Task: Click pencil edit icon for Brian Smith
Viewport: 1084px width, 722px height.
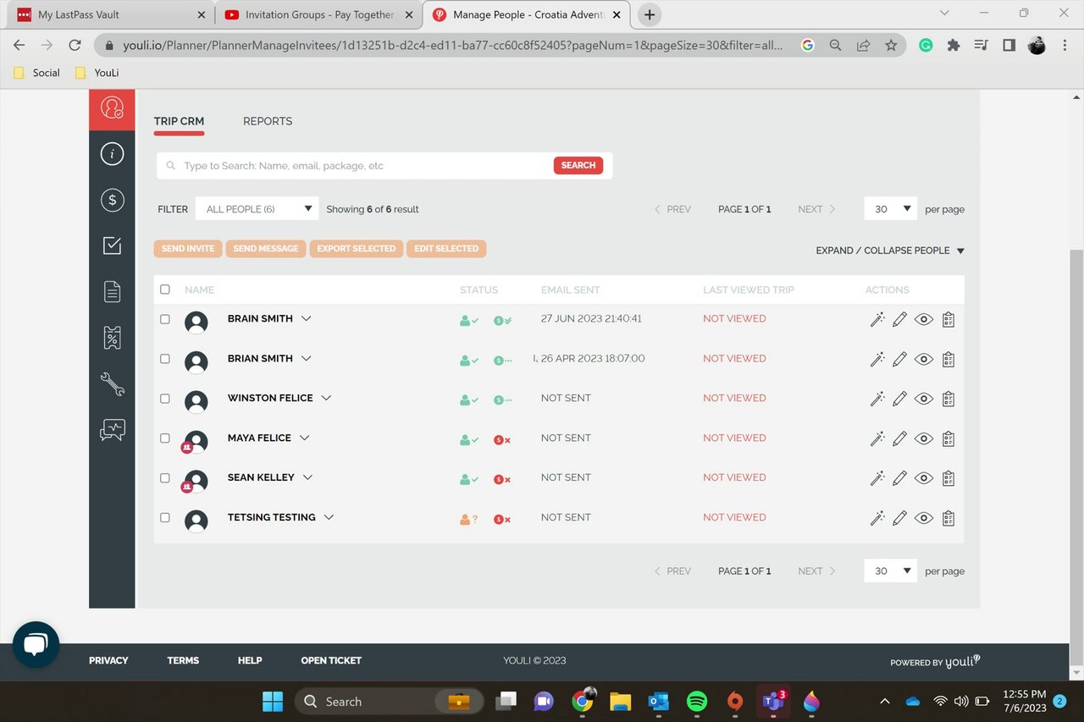Action: [x=900, y=359]
